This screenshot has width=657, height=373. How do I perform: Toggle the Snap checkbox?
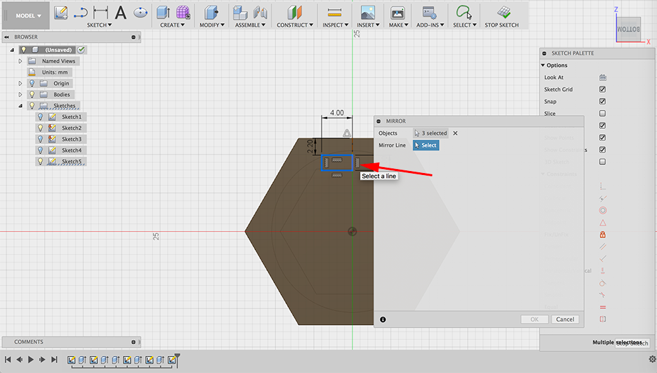tap(602, 101)
